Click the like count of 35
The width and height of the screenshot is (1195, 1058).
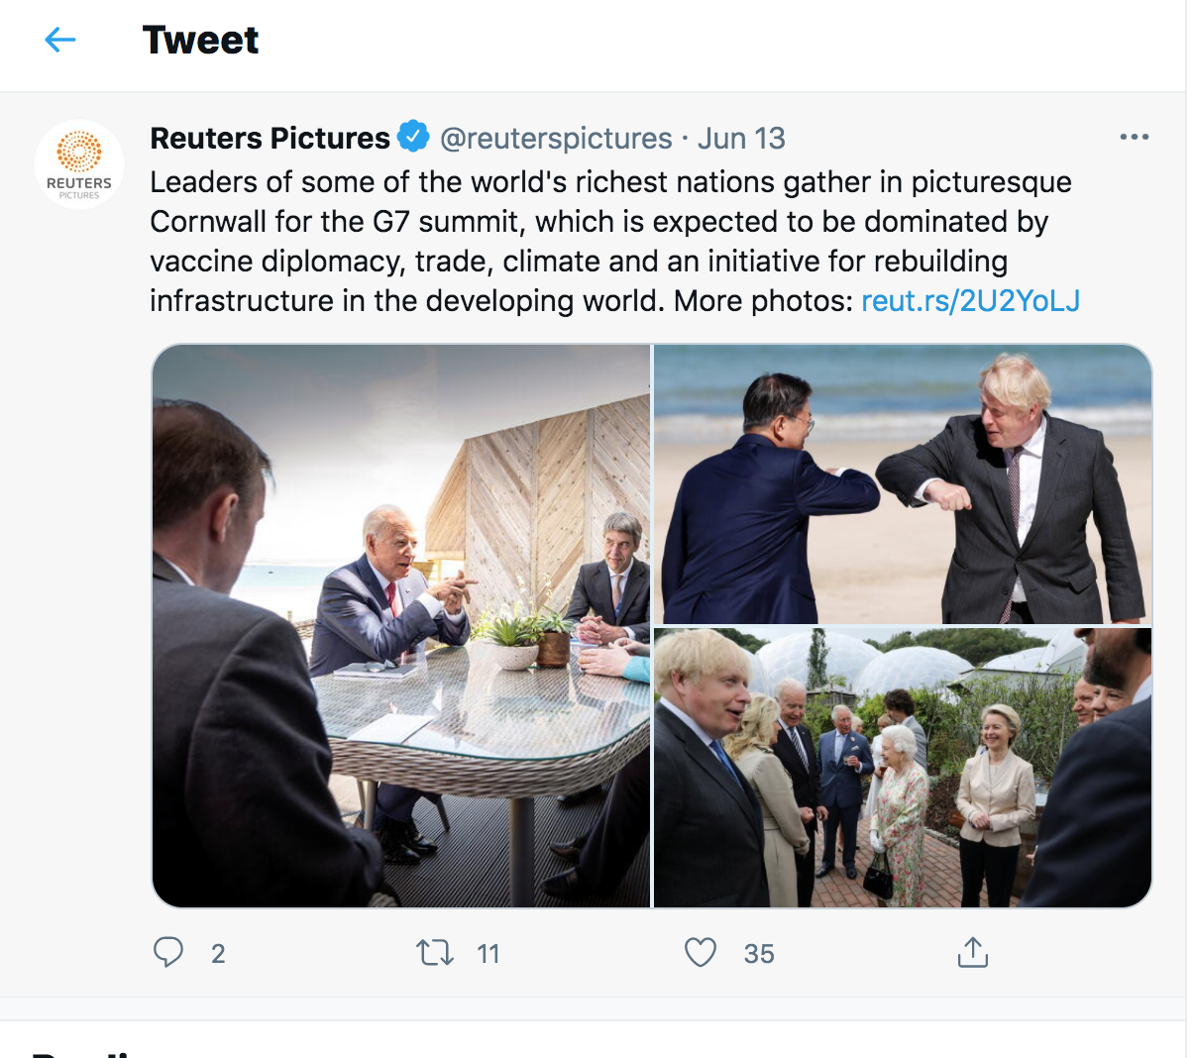tap(759, 954)
